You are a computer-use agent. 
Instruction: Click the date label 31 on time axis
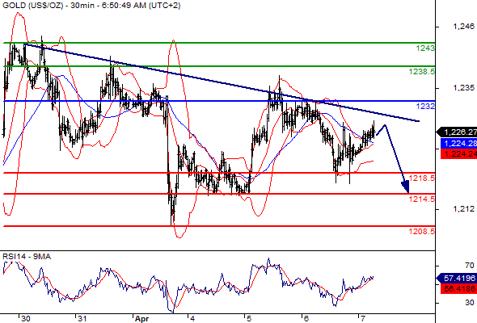click(x=82, y=318)
